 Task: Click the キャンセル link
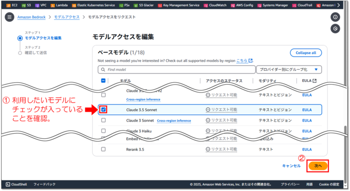click(291, 166)
